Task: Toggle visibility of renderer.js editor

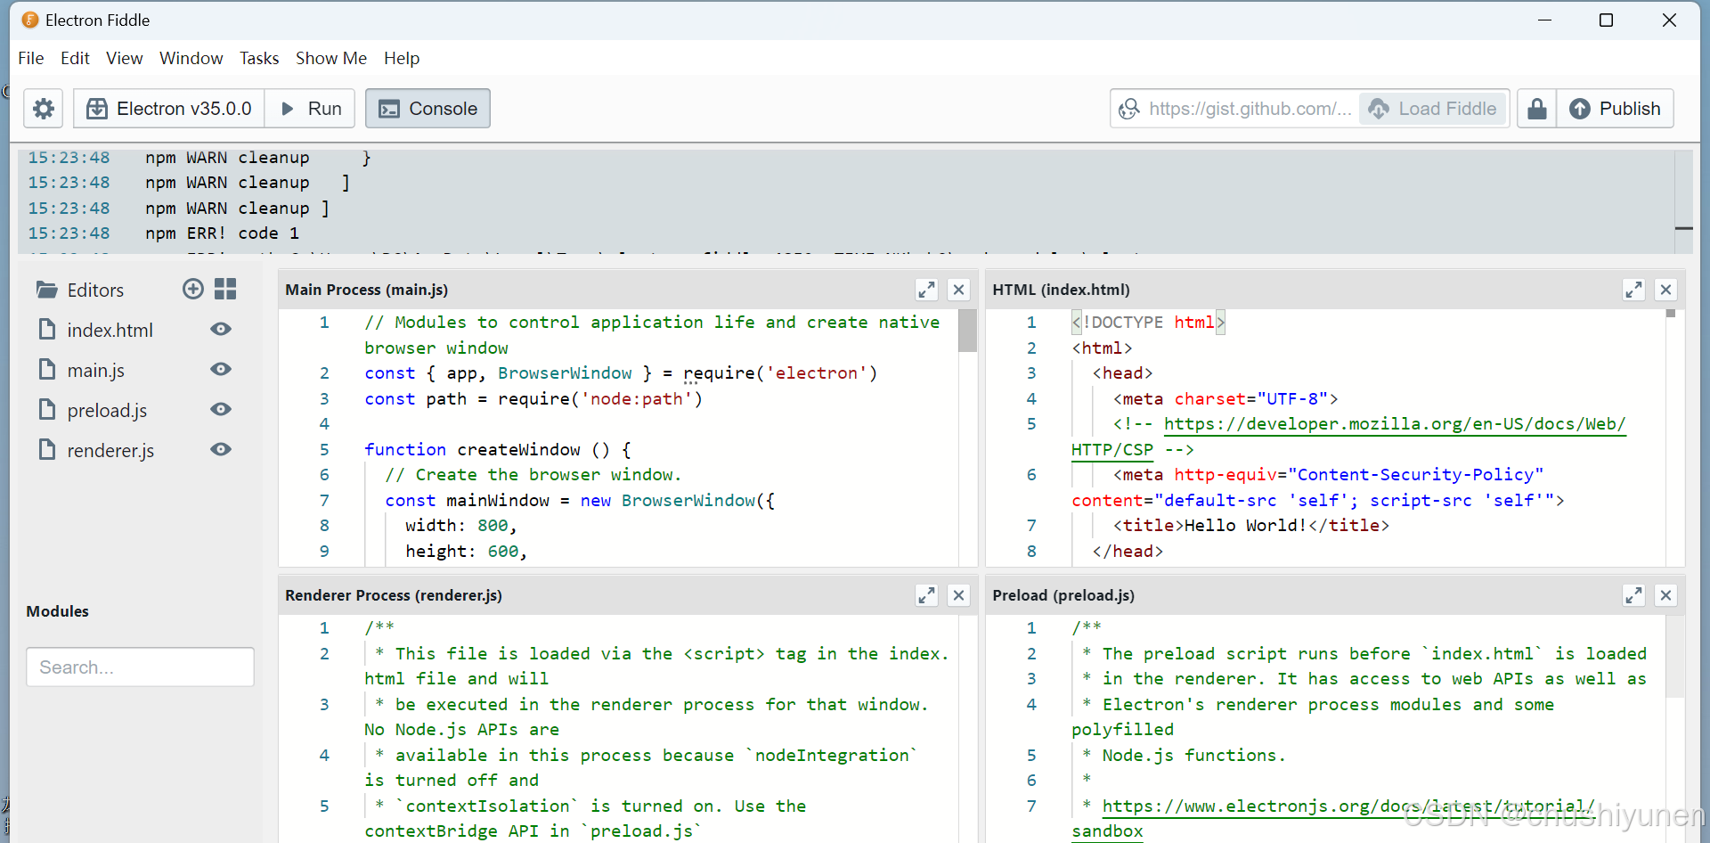Action: (x=221, y=449)
